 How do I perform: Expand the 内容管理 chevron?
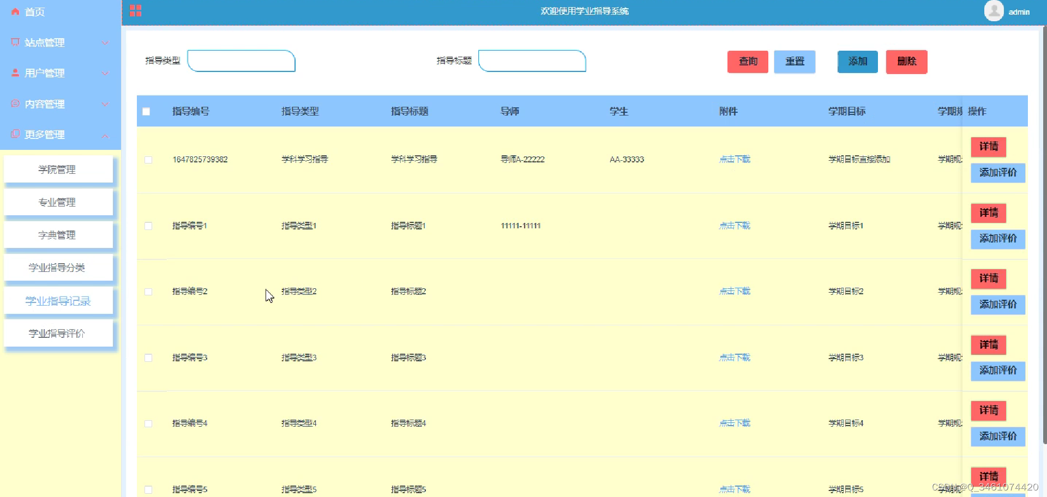(105, 104)
